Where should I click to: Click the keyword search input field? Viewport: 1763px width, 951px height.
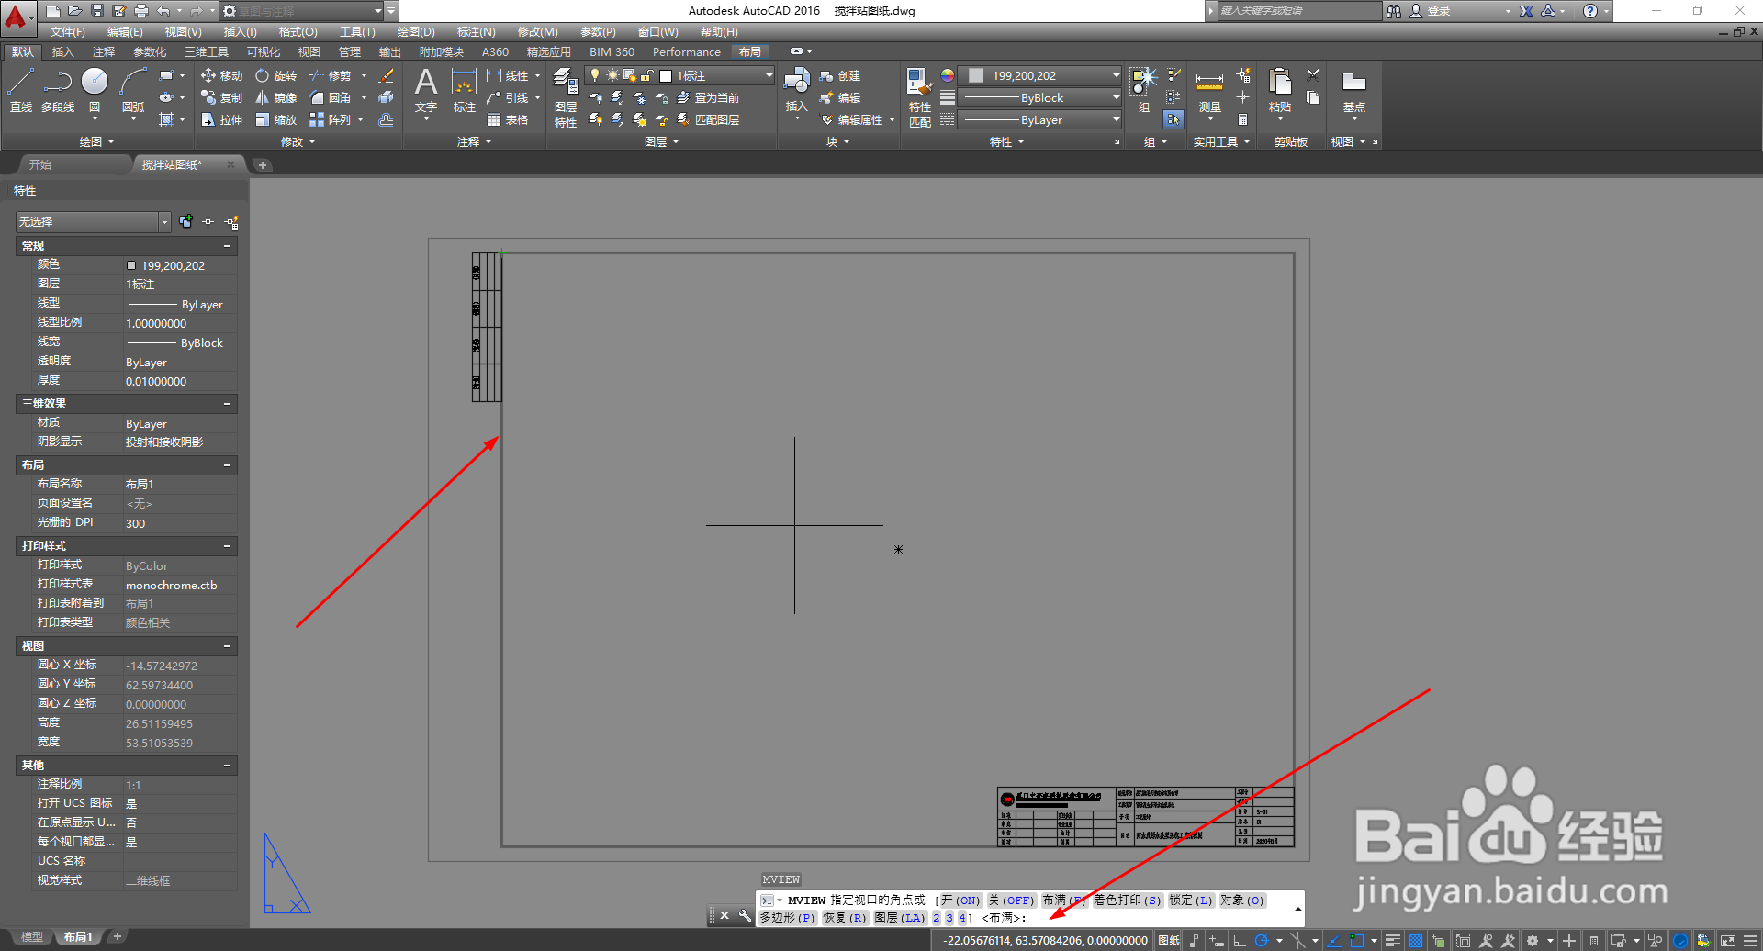coord(1297,11)
